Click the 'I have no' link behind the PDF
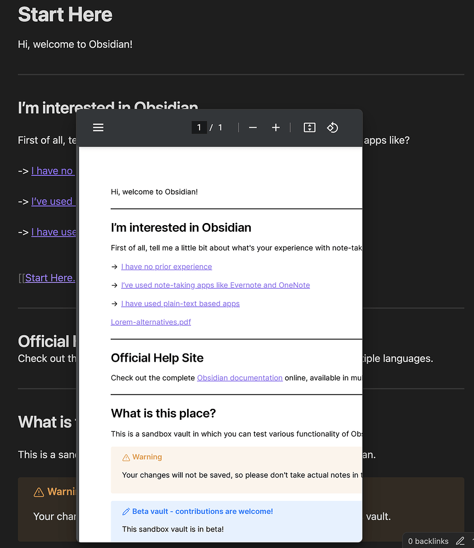 click(53, 170)
